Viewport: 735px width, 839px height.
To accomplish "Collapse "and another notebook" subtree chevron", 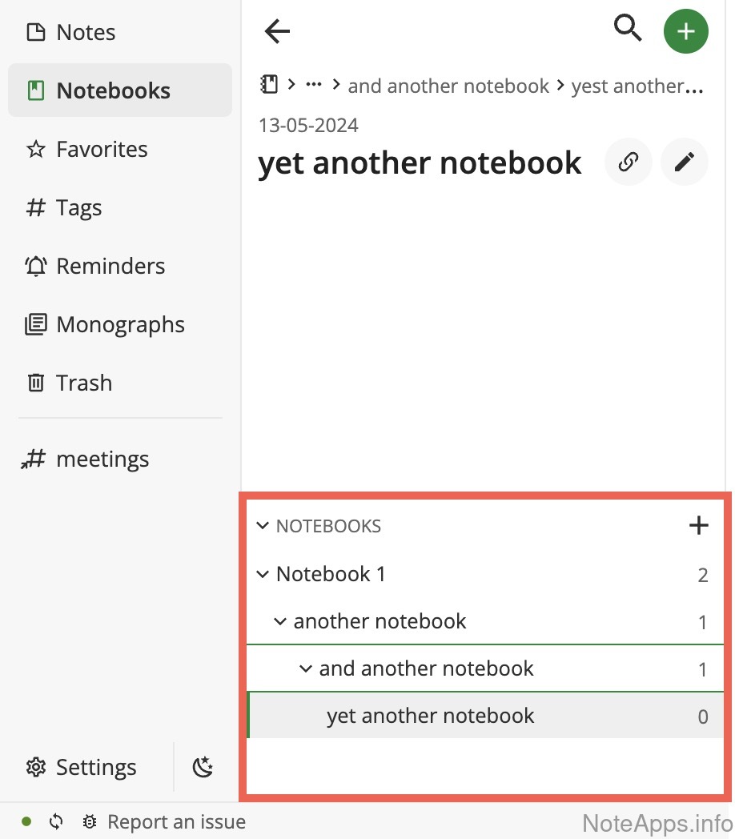I will coord(306,668).
